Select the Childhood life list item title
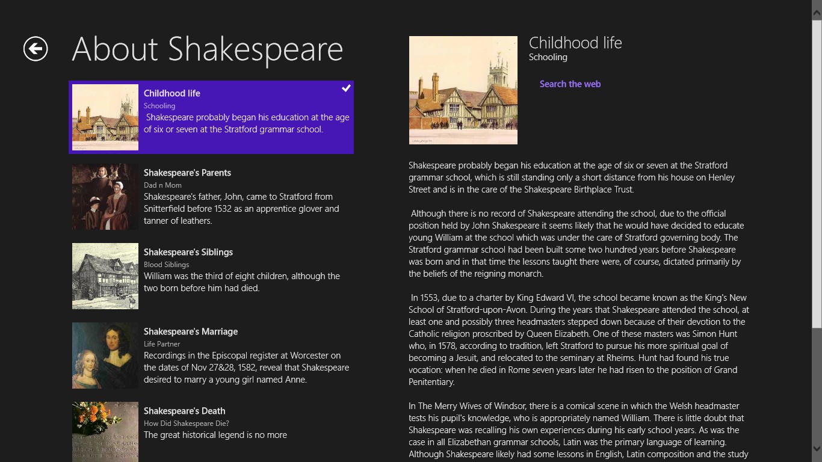Image resolution: width=822 pixels, height=462 pixels. pyautogui.click(x=172, y=93)
